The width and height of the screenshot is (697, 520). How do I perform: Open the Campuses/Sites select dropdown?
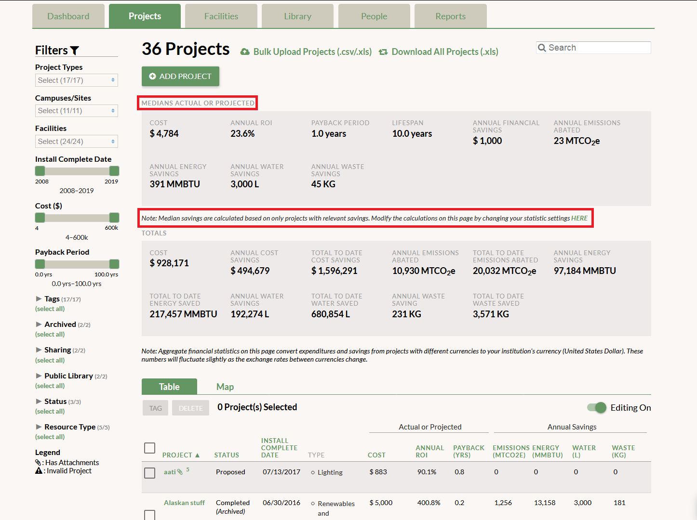coord(77,111)
